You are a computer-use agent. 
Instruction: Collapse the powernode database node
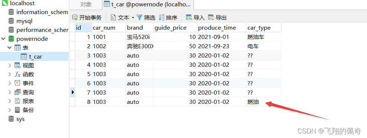[x=3, y=39]
